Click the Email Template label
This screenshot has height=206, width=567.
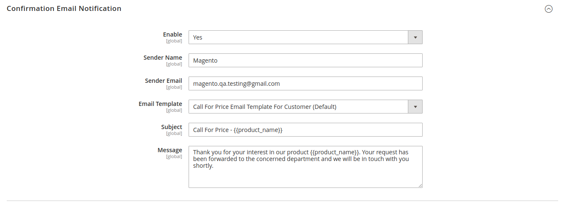[160, 104]
